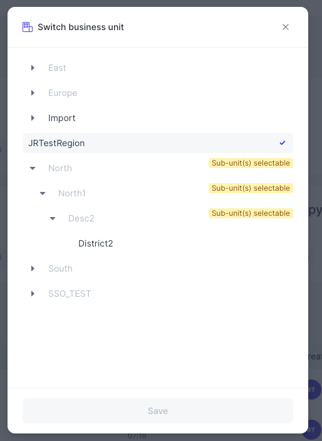Collapse the North1 sub-unit arrow
The width and height of the screenshot is (322, 441).
[43, 193]
